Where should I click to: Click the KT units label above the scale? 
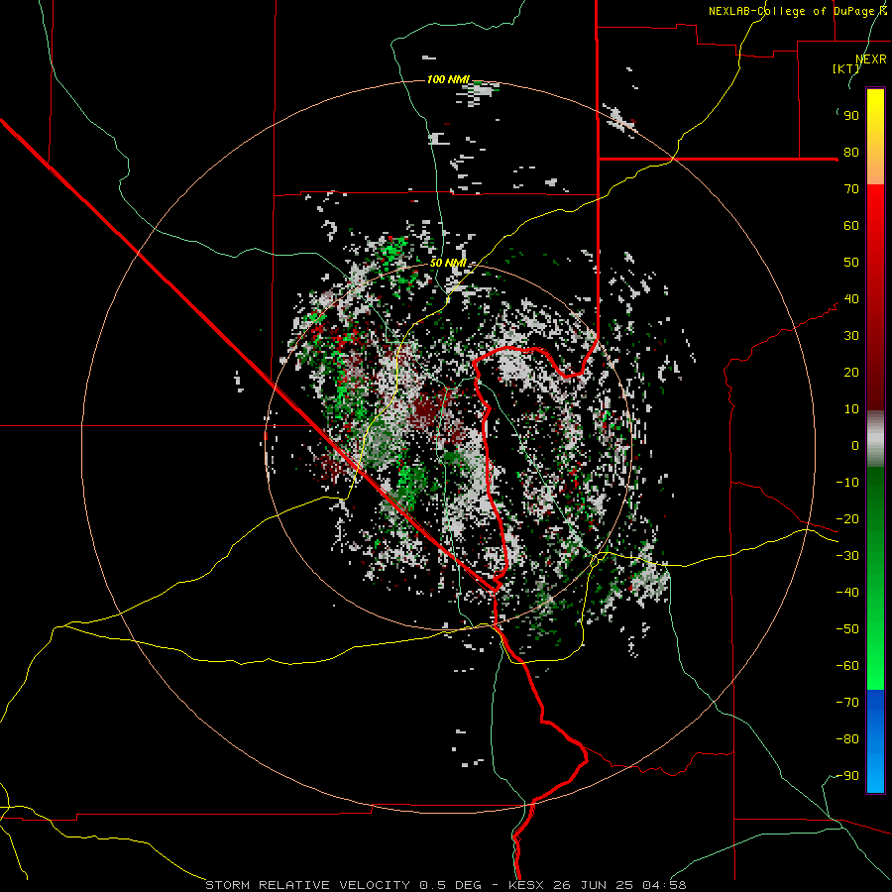coord(846,68)
